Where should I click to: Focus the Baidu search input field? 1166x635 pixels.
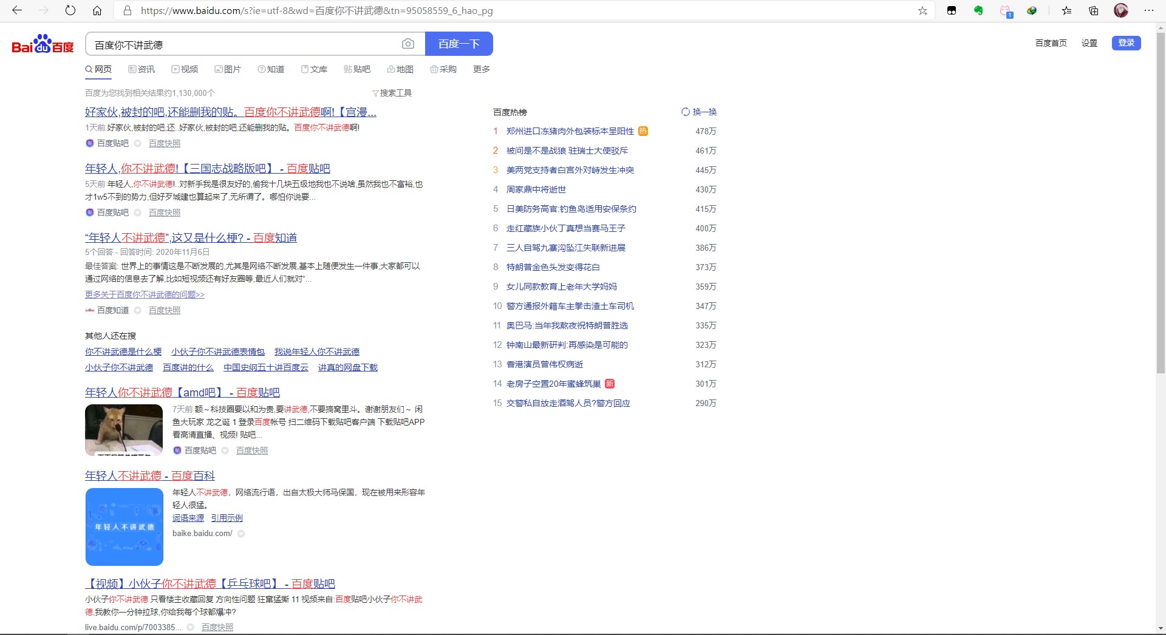pyautogui.click(x=243, y=44)
